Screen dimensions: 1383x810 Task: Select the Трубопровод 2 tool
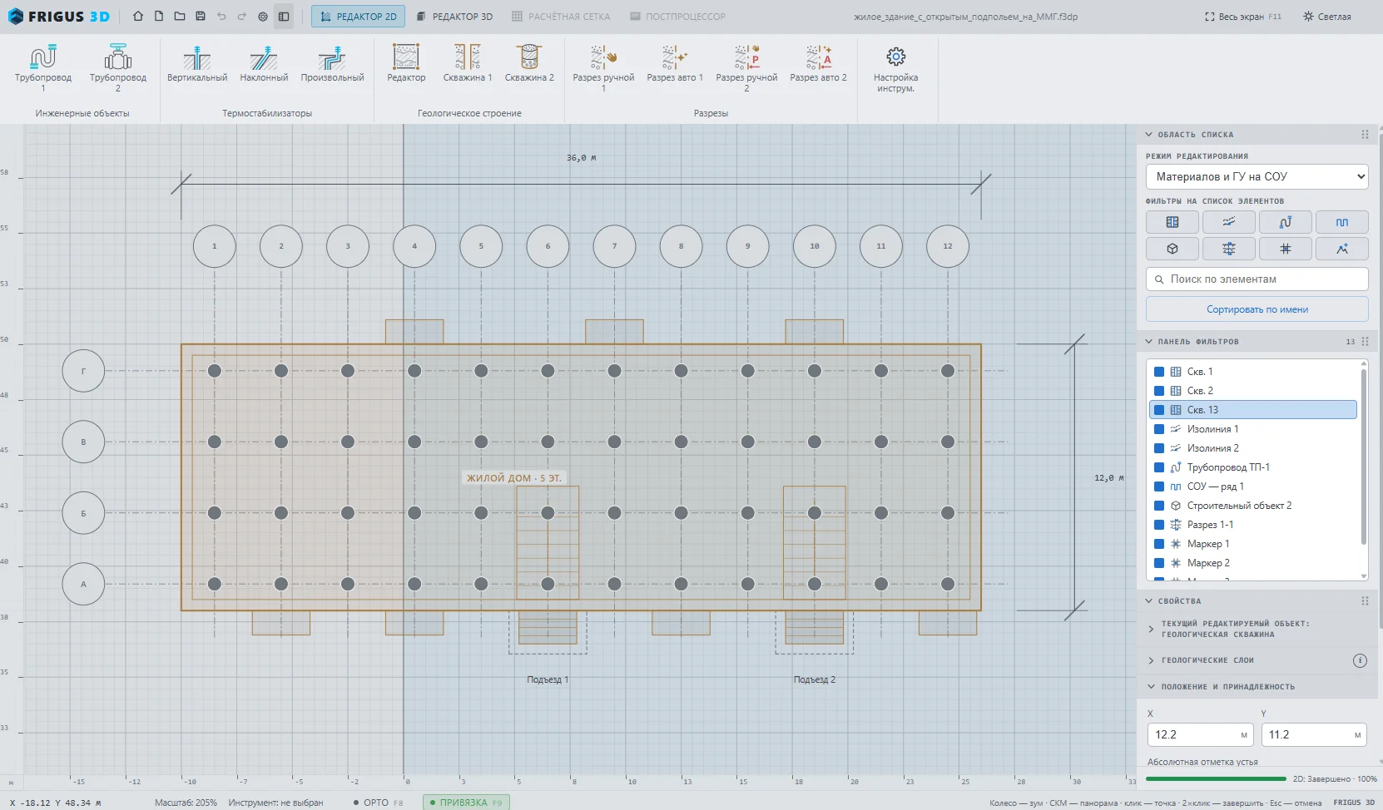pyautogui.click(x=118, y=68)
